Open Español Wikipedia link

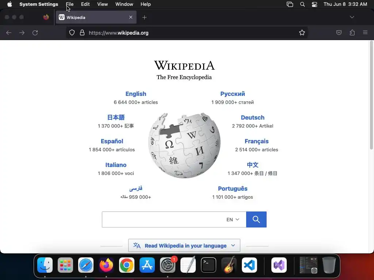(112, 141)
